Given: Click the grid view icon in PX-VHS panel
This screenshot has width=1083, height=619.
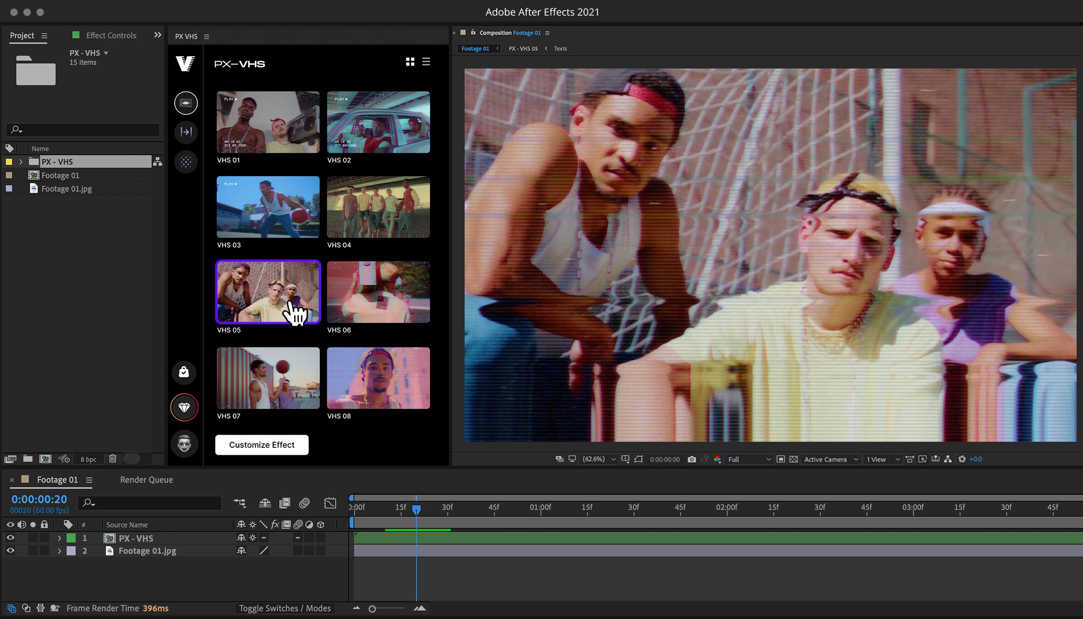Looking at the screenshot, I should pos(410,62).
